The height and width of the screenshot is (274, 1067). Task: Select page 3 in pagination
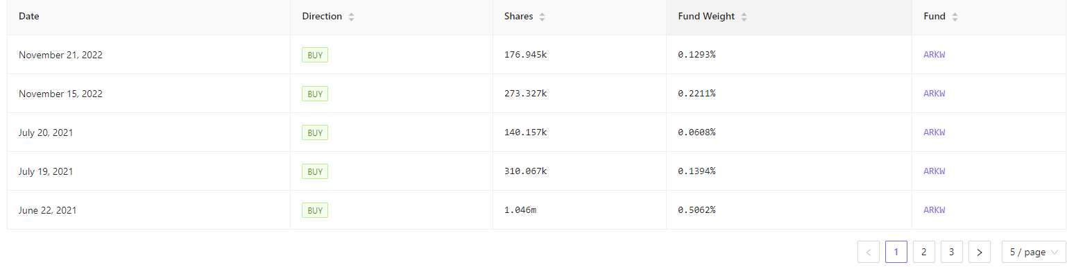[951, 252]
